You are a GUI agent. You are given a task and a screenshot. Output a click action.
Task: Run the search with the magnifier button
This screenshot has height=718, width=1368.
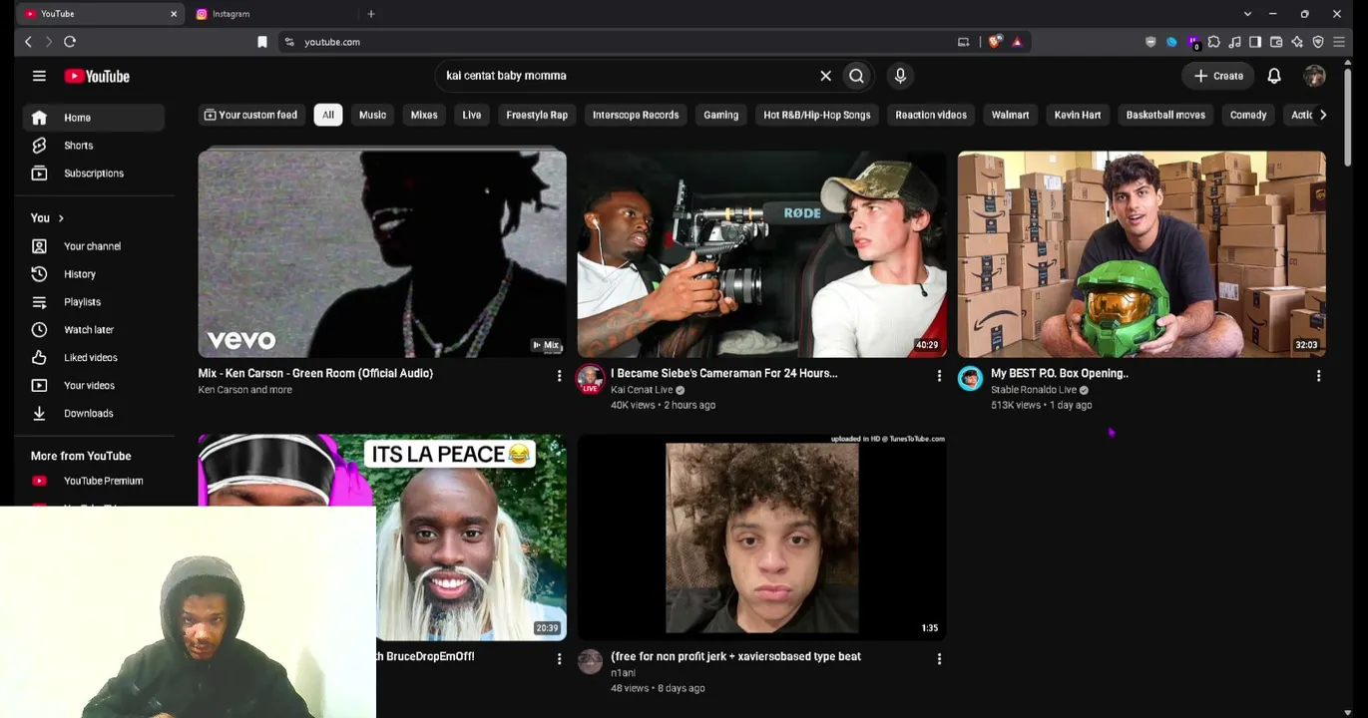[856, 76]
